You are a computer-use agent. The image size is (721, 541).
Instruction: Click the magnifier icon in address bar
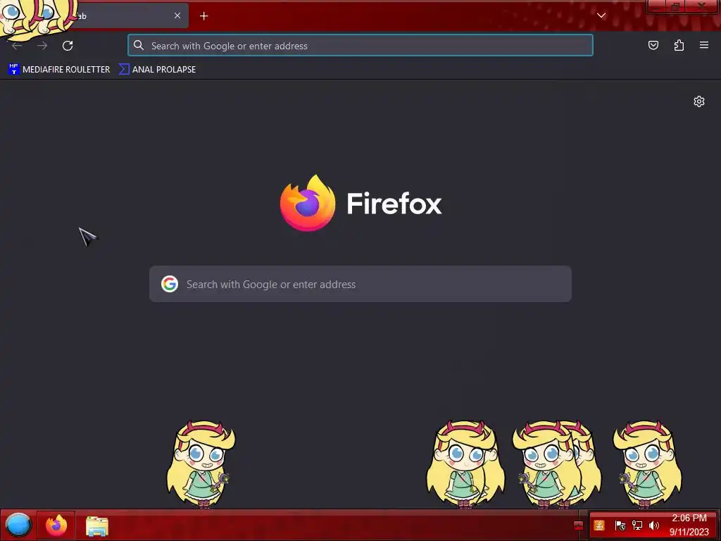point(139,45)
